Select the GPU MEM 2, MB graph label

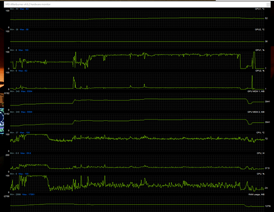click(x=257, y=112)
